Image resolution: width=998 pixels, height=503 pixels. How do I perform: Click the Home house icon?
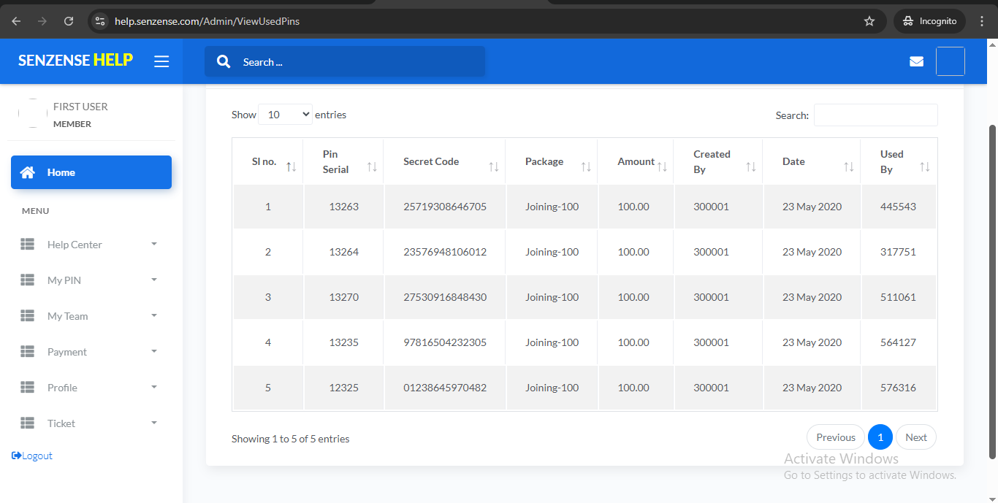pyautogui.click(x=28, y=172)
